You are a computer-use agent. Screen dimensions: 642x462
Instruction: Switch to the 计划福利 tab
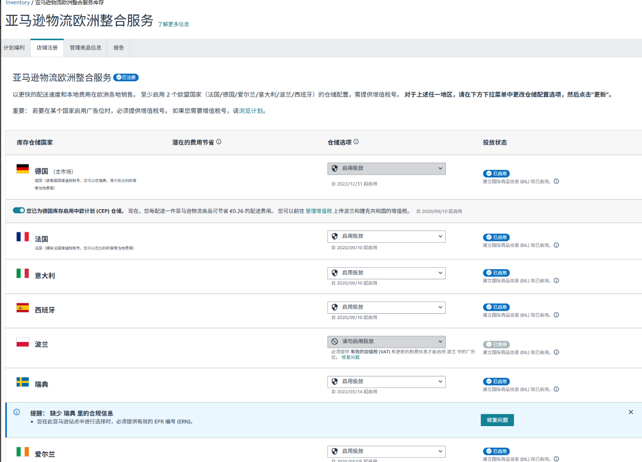[14, 48]
